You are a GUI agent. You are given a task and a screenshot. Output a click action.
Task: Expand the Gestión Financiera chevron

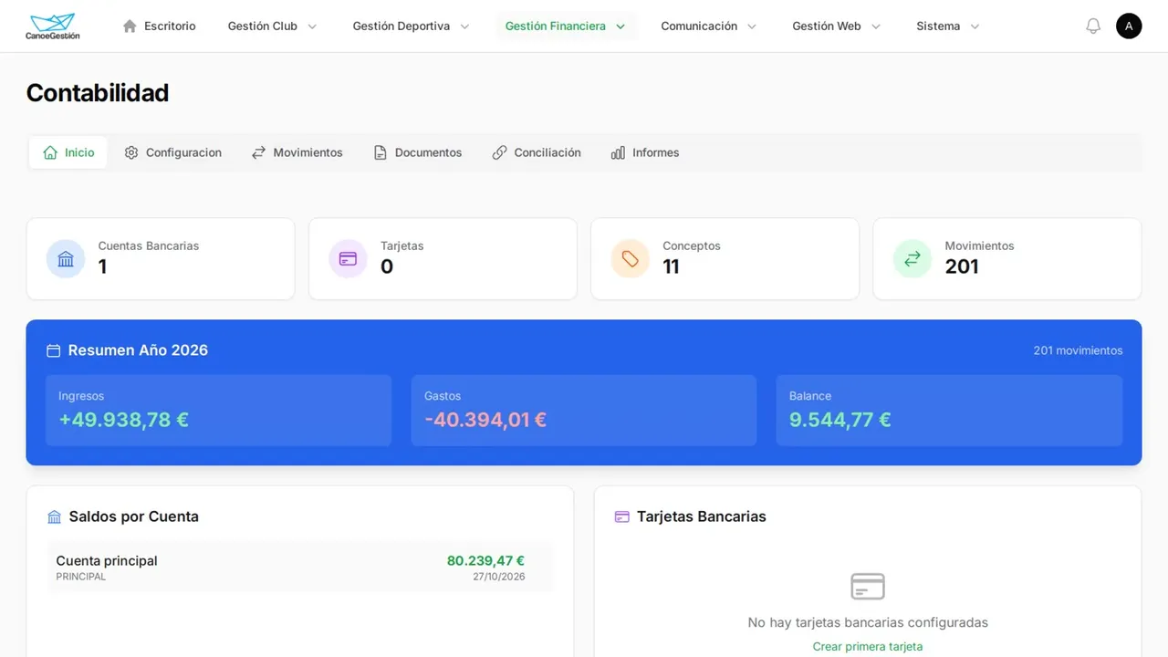pyautogui.click(x=620, y=26)
